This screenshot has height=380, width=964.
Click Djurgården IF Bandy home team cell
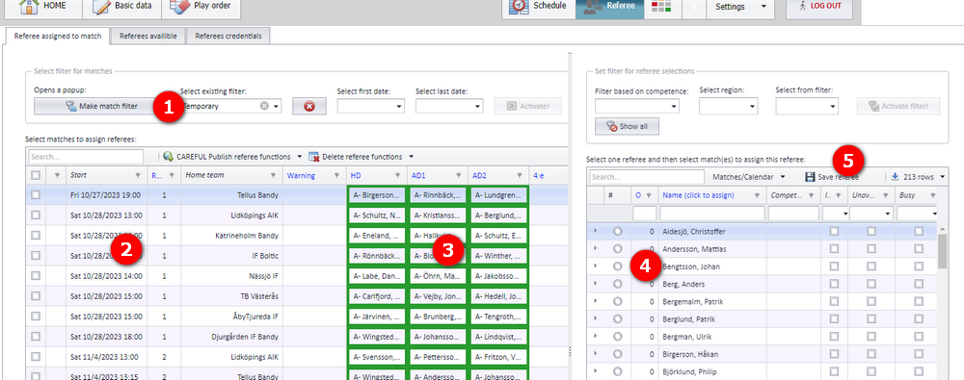point(231,337)
